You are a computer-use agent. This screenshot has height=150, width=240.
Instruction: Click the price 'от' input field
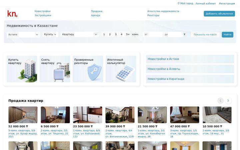coord(153,35)
